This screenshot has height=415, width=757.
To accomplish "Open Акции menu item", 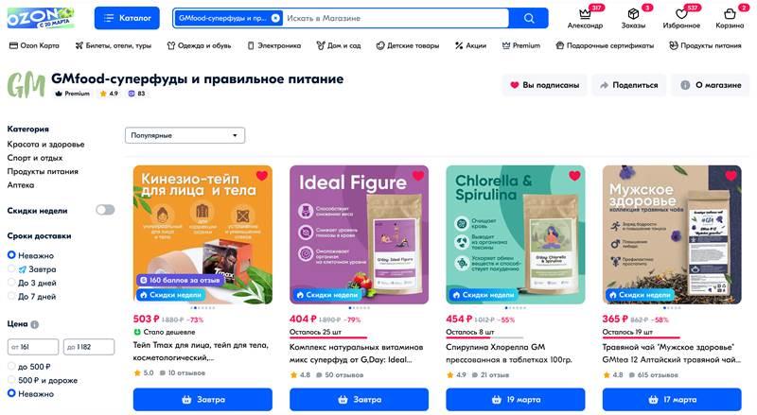I will click(x=470, y=45).
